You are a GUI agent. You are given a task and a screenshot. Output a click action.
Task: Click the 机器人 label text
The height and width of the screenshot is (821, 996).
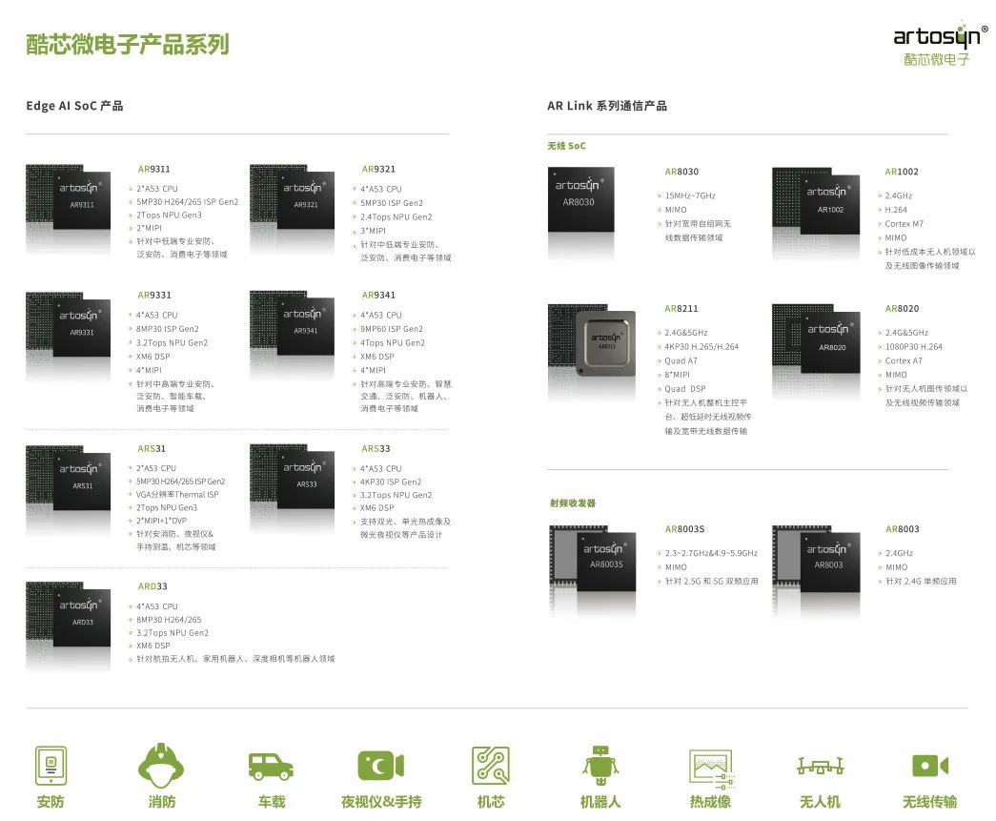(600, 802)
